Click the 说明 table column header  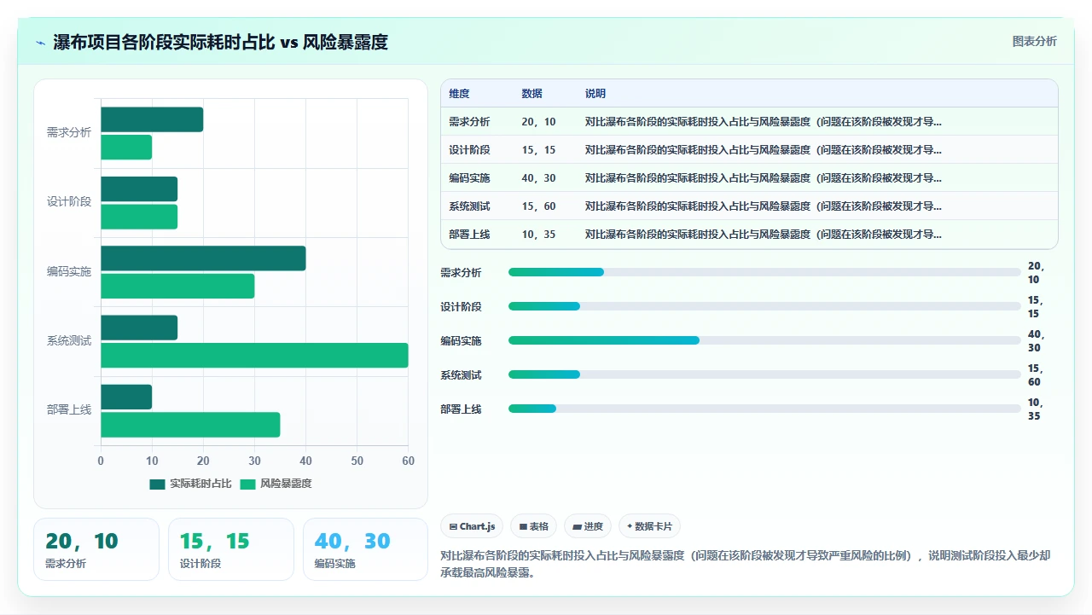(595, 94)
